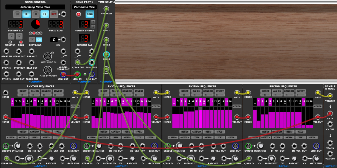The height and width of the screenshot is (168, 337).
Task: Click RISE in the third Rhythm Sequencer
Action: [x=208, y=132]
